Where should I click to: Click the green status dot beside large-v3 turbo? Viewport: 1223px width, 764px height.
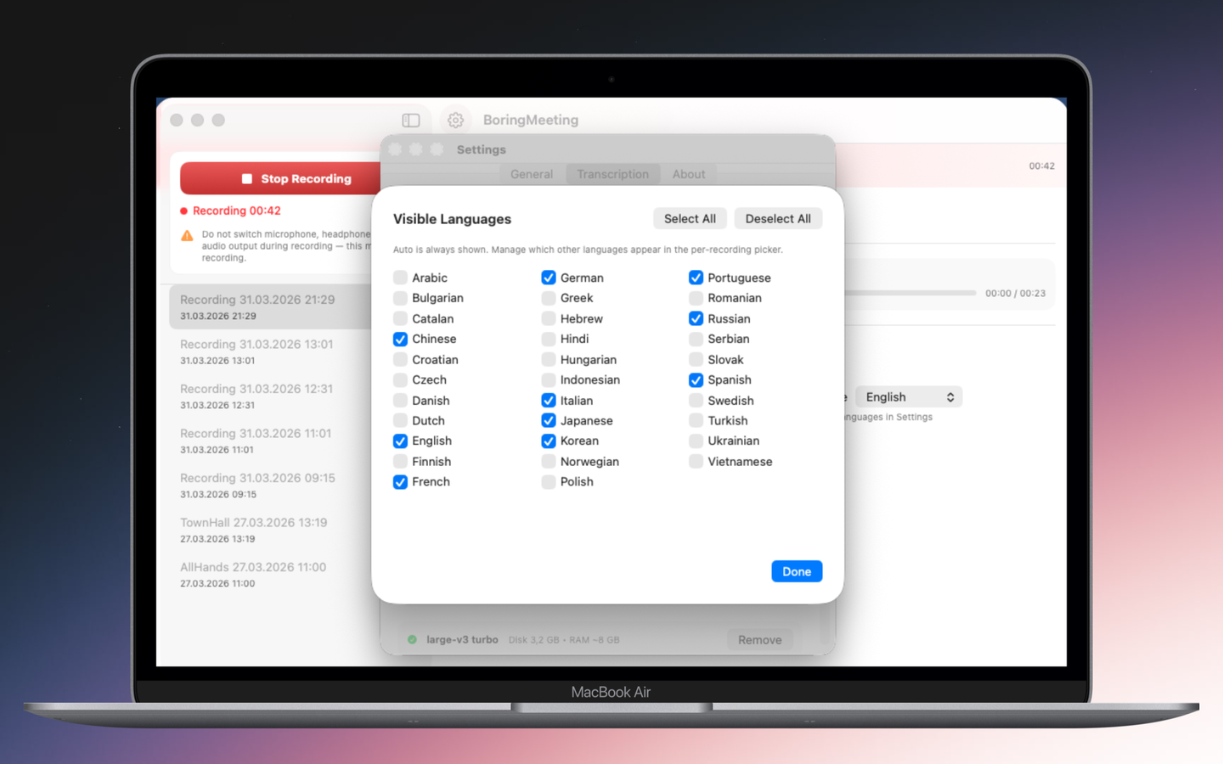412,640
